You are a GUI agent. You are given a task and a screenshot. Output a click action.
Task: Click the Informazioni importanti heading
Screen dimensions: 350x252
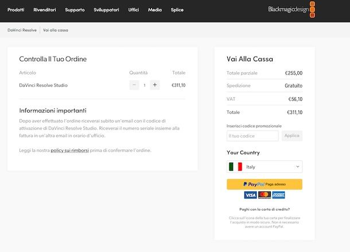point(53,111)
